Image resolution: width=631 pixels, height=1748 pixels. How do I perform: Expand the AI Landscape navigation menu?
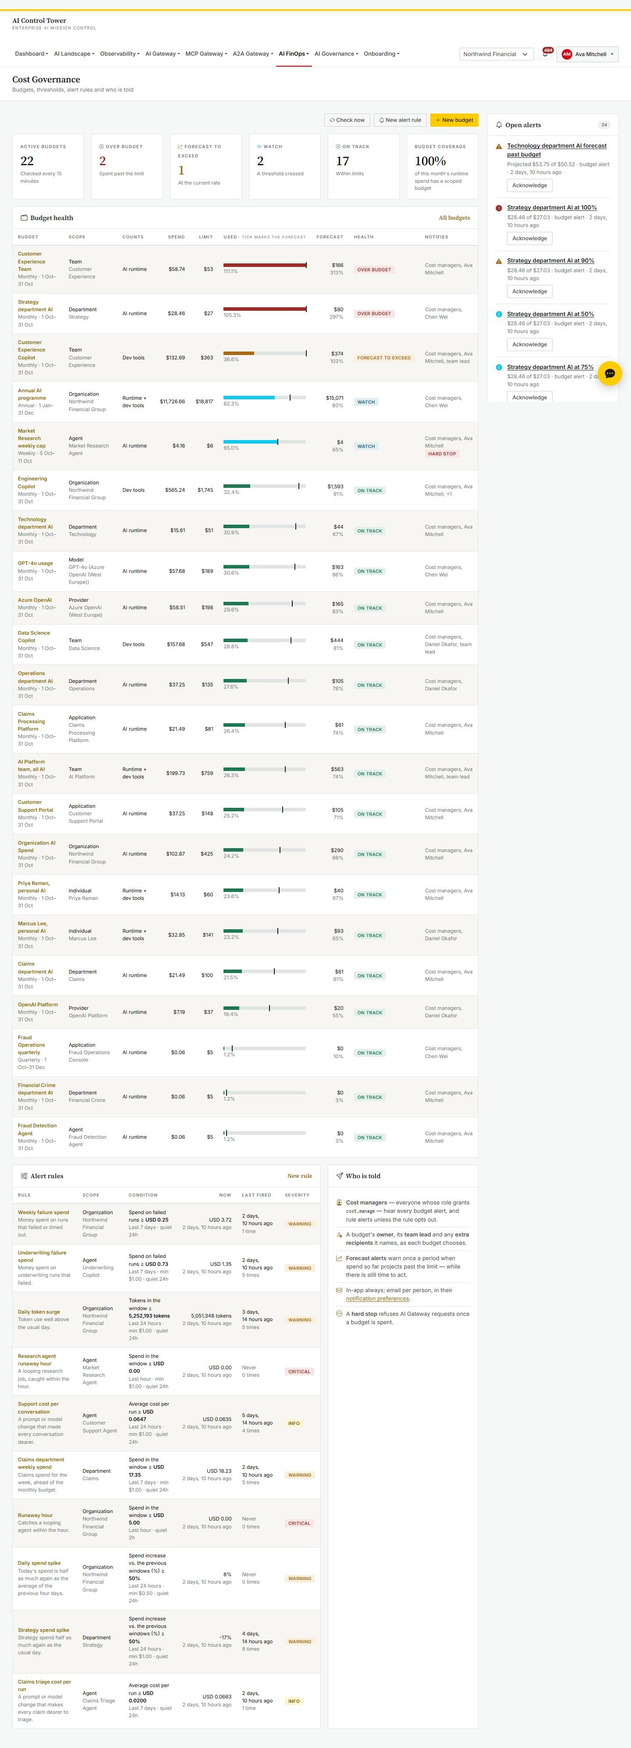tap(74, 53)
